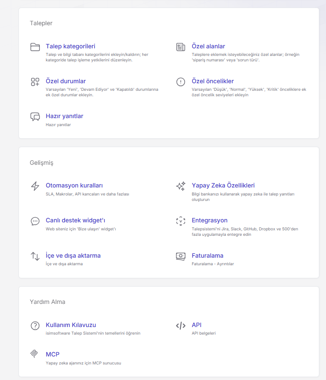The image size is (326, 380).
Task: Open Otomasyon kuralları
Action: tap(74, 185)
